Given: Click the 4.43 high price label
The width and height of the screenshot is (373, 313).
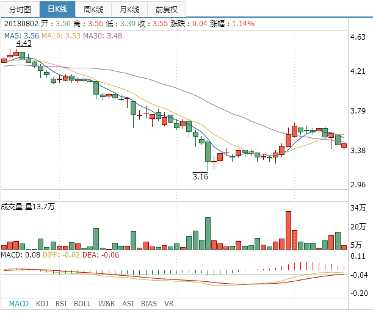Looking at the screenshot, I should coord(24,43).
